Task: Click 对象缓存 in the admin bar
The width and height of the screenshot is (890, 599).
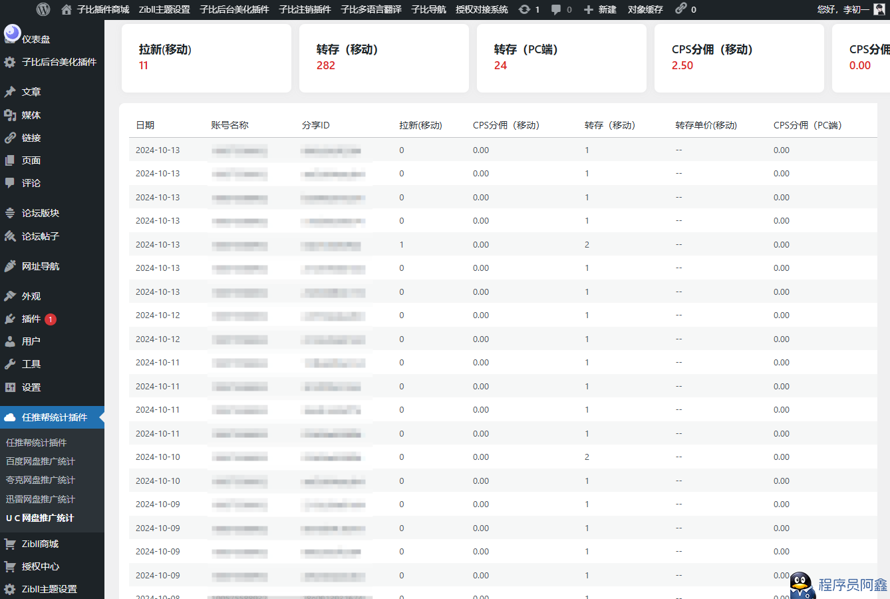Action: pyautogui.click(x=645, y=9)
